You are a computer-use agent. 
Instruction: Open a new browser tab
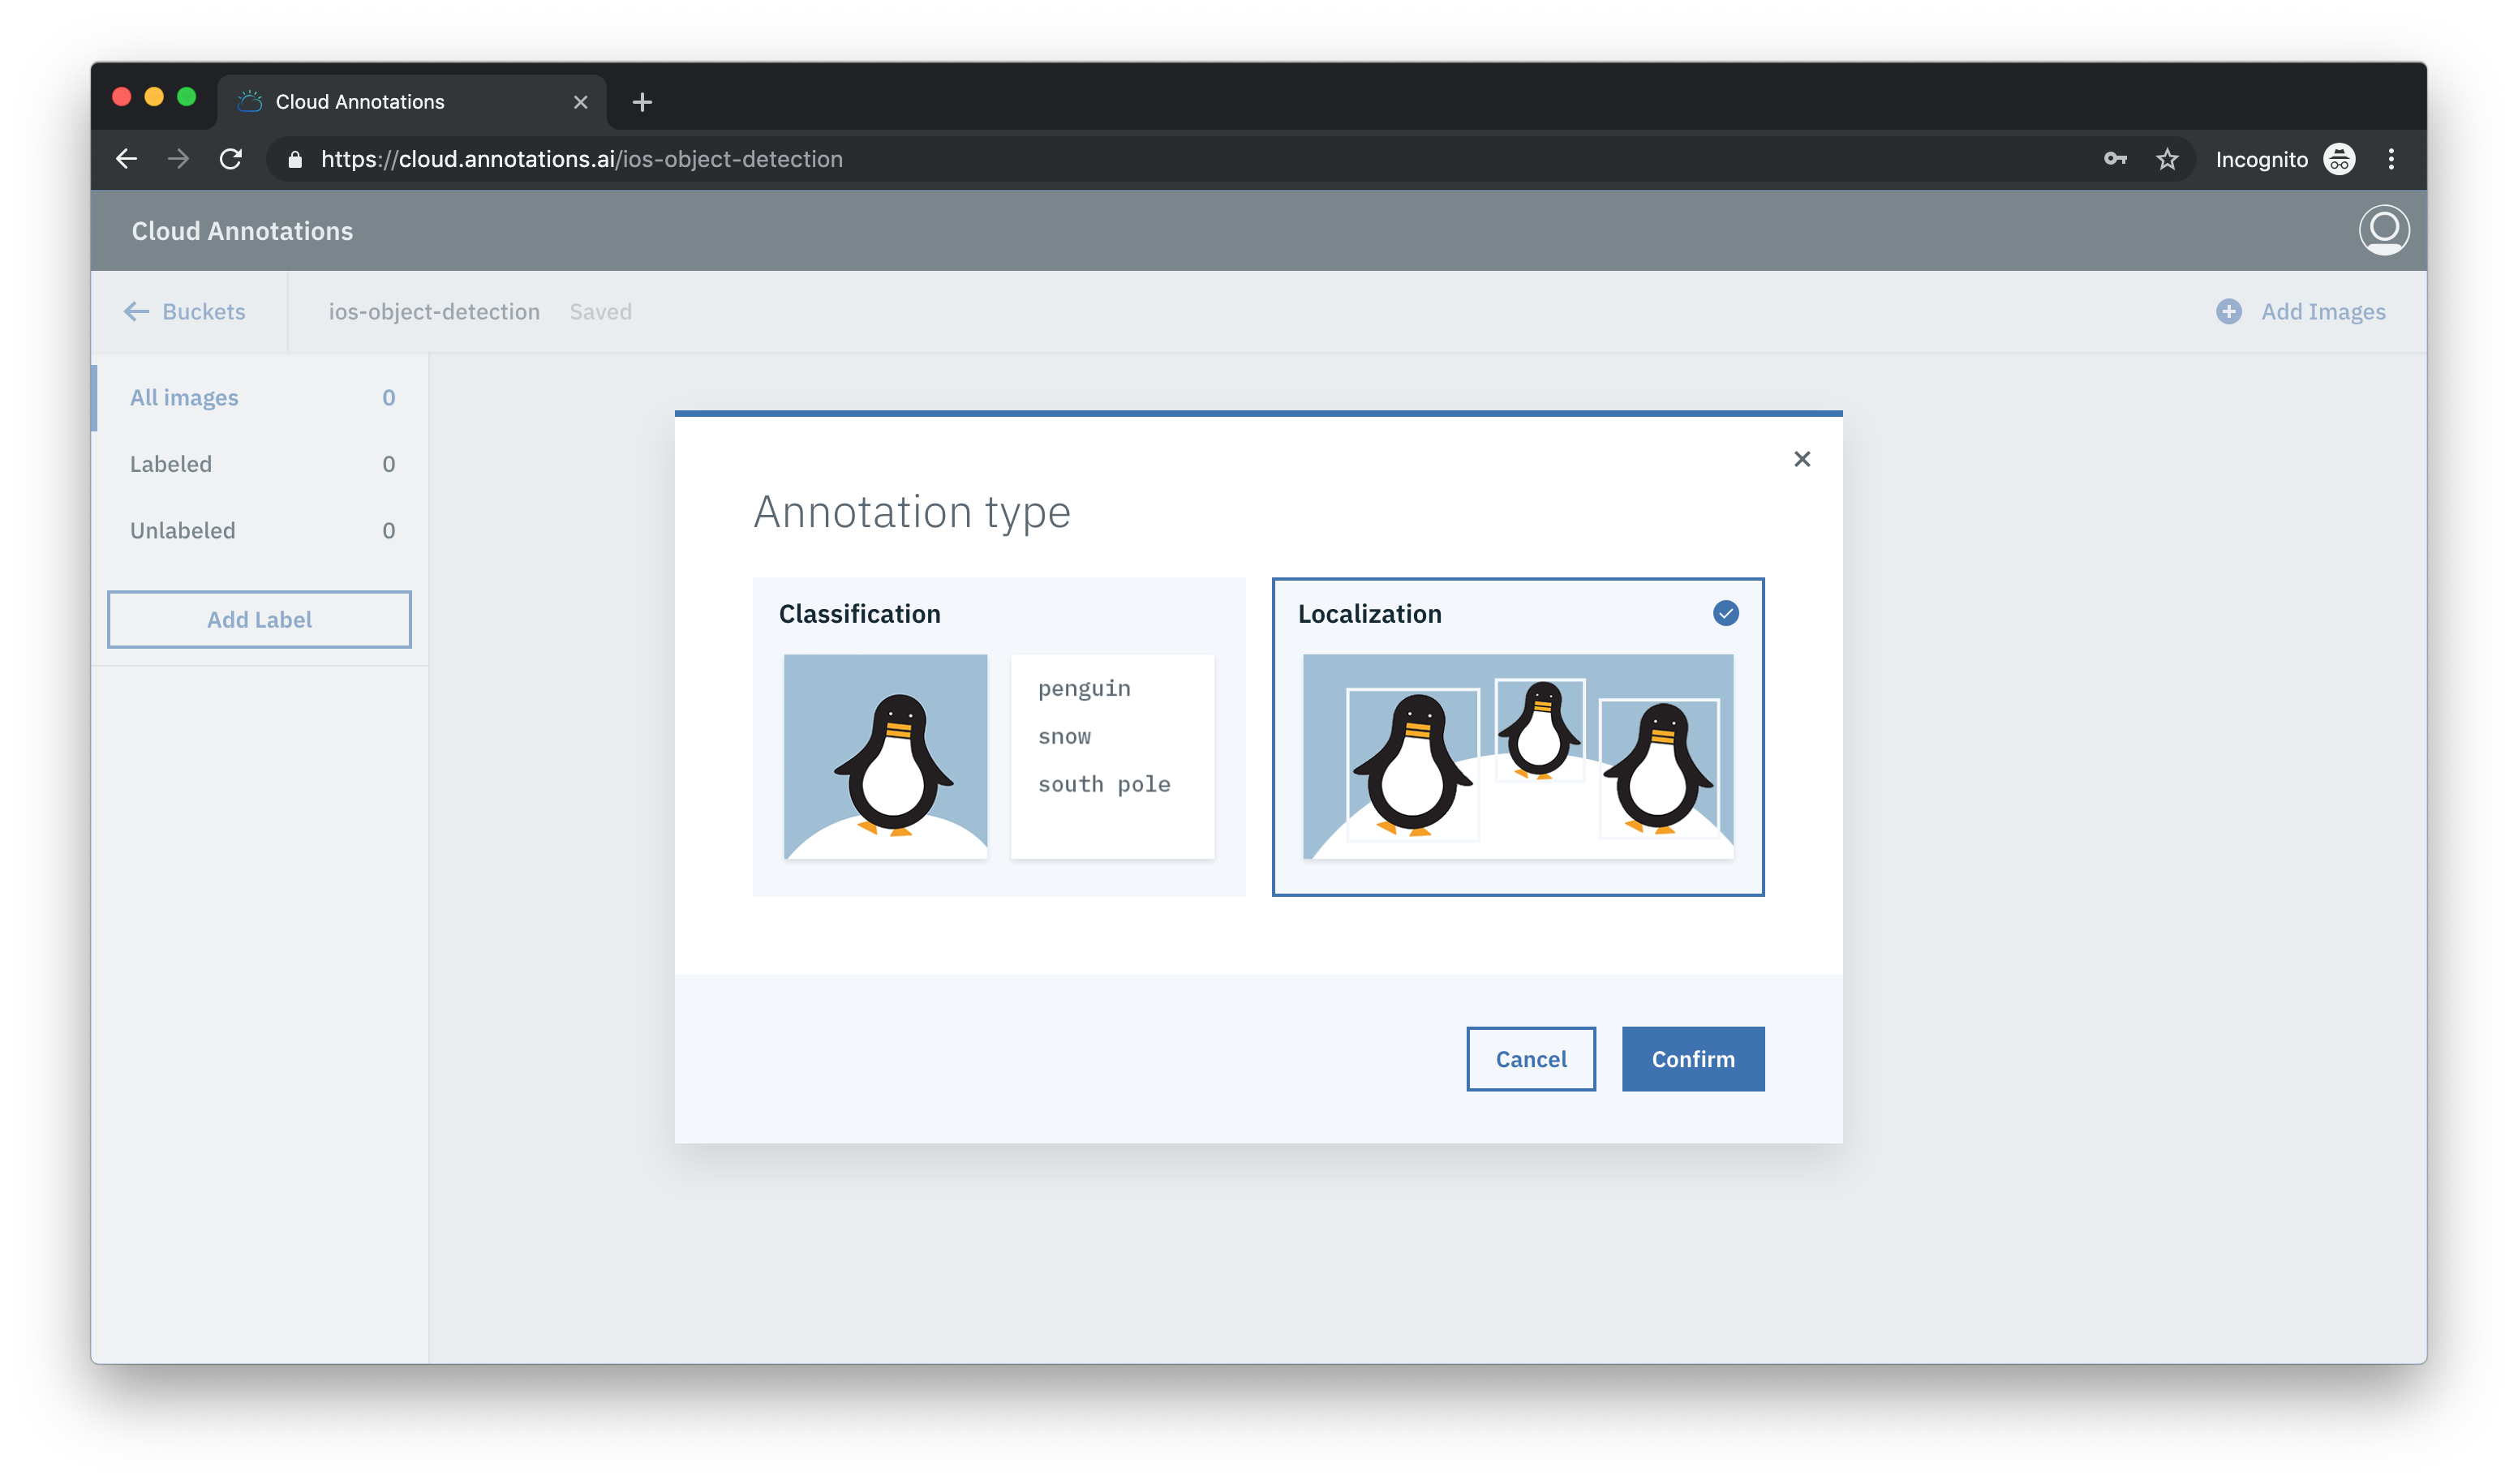pyautogui.click(x=642, y=102)
